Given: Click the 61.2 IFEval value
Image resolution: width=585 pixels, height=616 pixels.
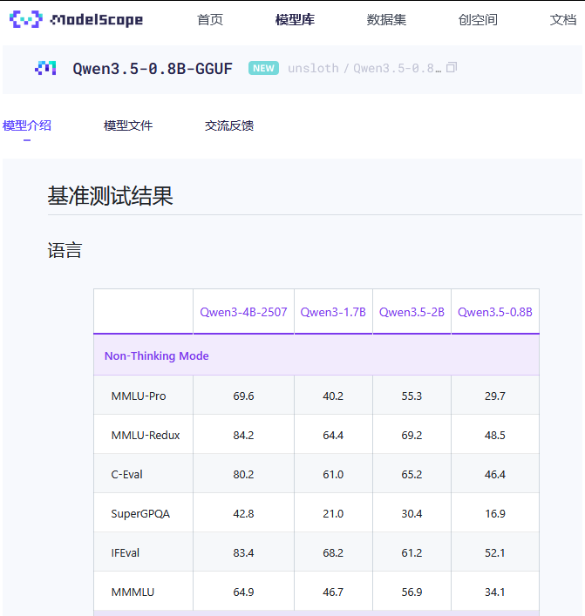Looking at the screenshot, I should coord(412,553).
